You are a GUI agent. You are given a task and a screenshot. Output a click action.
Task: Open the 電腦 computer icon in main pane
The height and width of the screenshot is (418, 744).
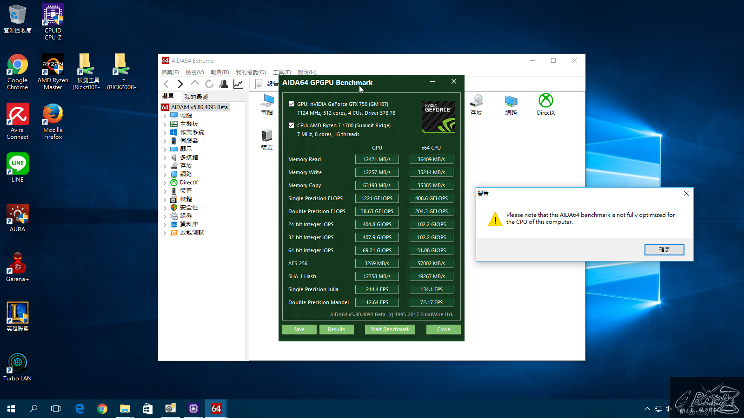[x=267, y=104]
